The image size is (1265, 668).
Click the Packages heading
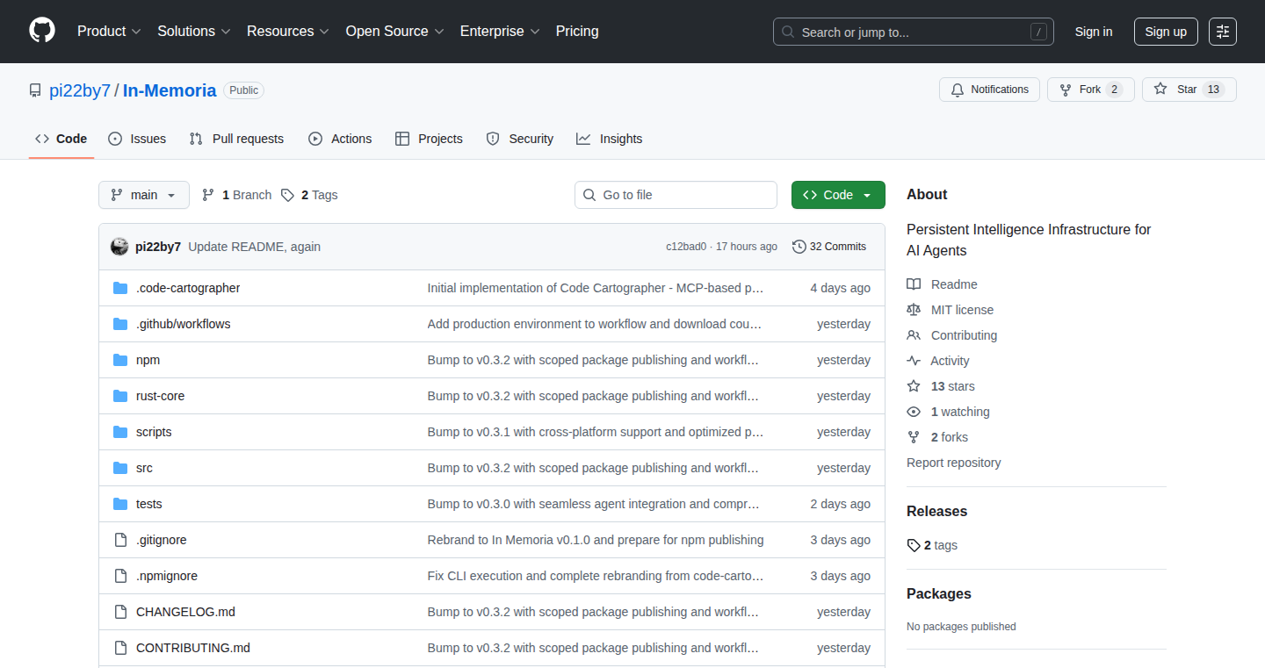click(939, 593)
